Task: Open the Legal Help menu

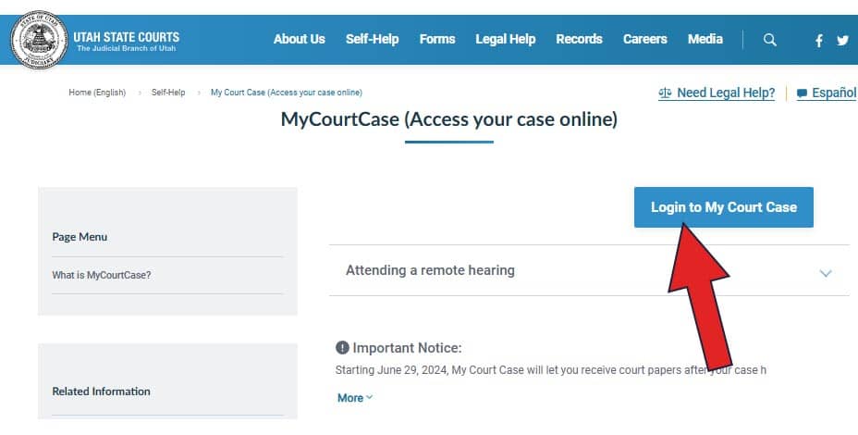Action: 505,39
